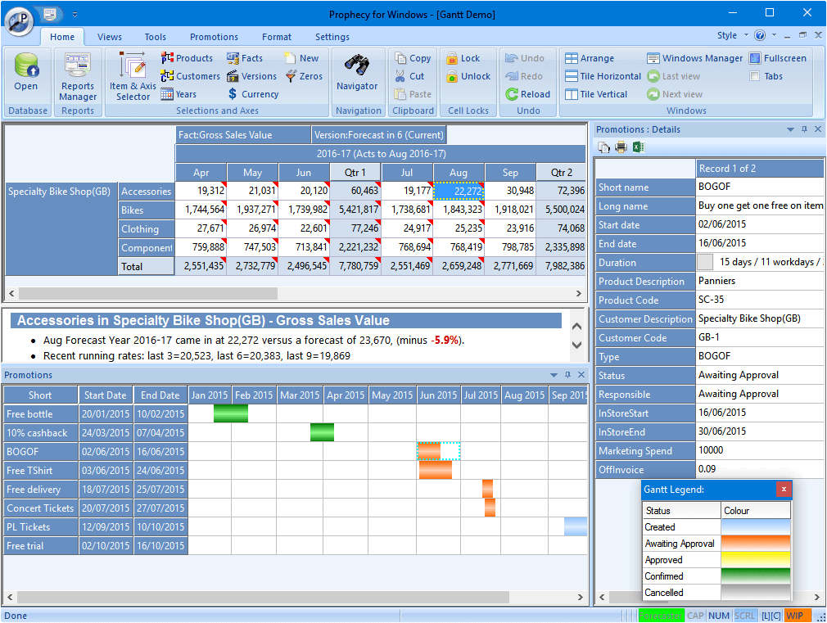Toggle Zeros display on
This screenshot has width=827, height=623.
click(x=304, y=75)
